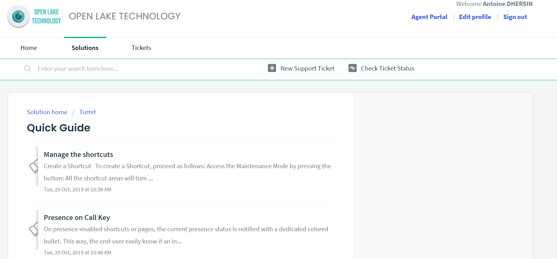Go to the Agent Portal link

429,17
